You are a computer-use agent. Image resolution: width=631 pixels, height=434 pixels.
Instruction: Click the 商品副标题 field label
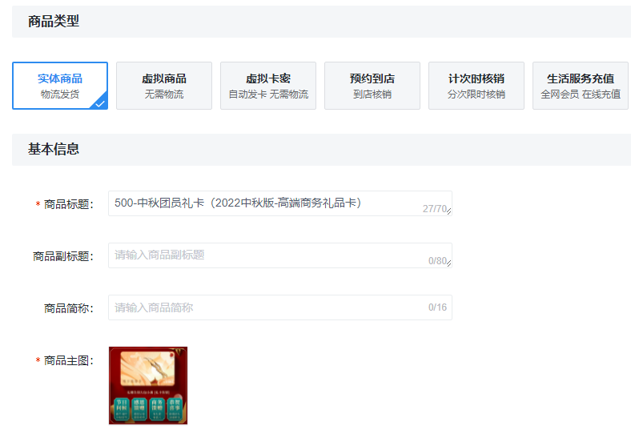click(63, 257)
